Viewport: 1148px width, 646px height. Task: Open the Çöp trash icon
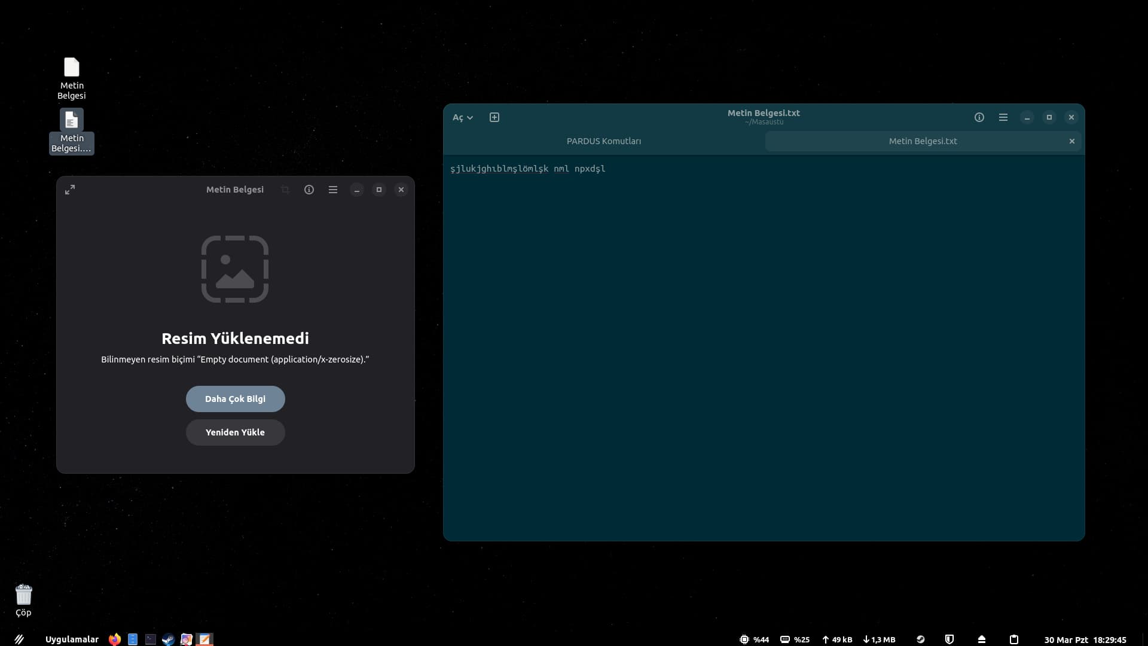23,599
